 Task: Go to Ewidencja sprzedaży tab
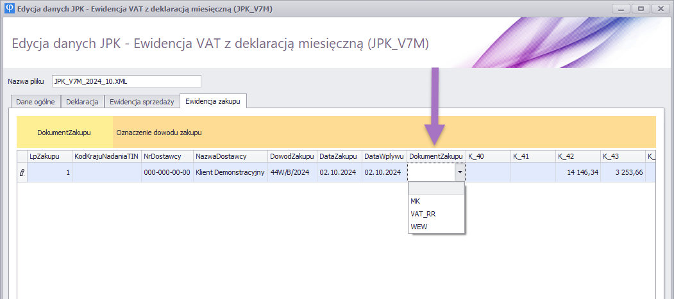click(x=142, y=102)
